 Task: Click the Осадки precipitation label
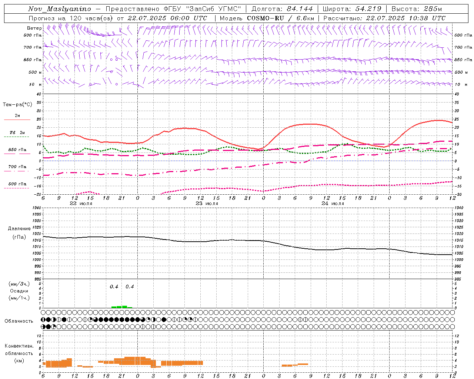[19, 291]
